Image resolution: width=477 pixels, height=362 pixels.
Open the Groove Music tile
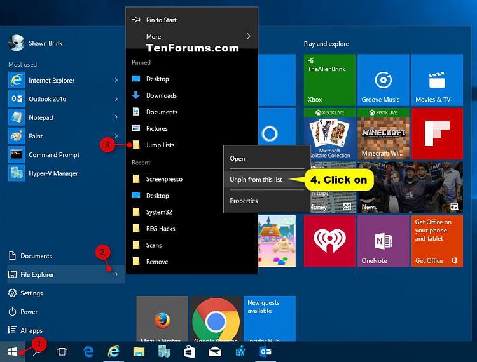coord(384,80)
